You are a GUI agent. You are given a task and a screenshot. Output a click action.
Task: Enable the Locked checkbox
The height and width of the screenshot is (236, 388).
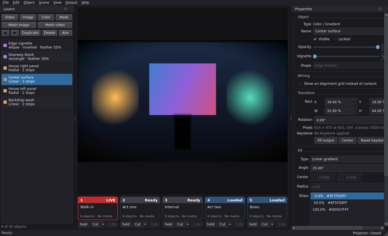[335, 39]
